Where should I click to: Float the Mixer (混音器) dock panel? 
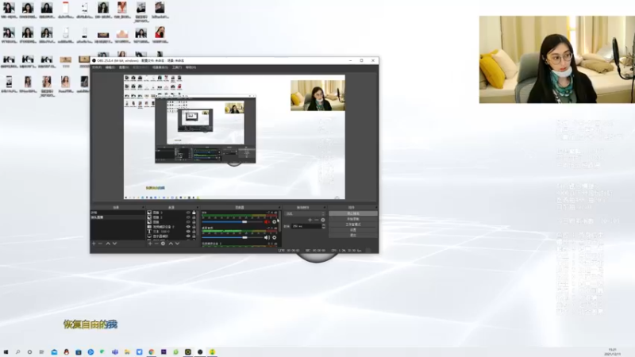click(279, 207)
